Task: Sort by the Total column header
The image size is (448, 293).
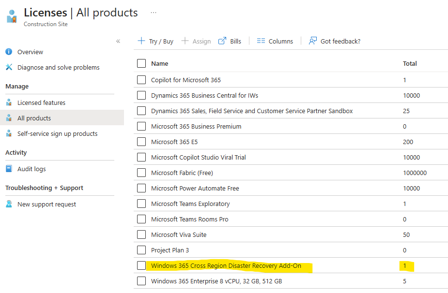Action: click(x=410, y=64)
